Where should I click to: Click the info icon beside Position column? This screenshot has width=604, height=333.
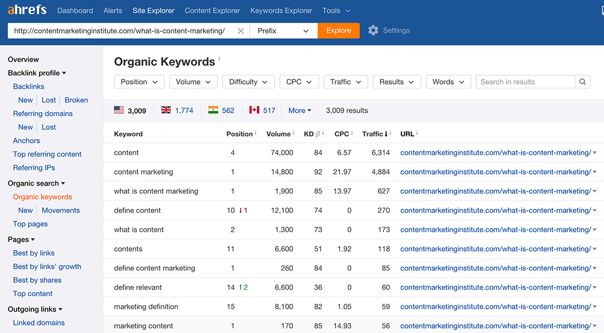pos(256,133)
